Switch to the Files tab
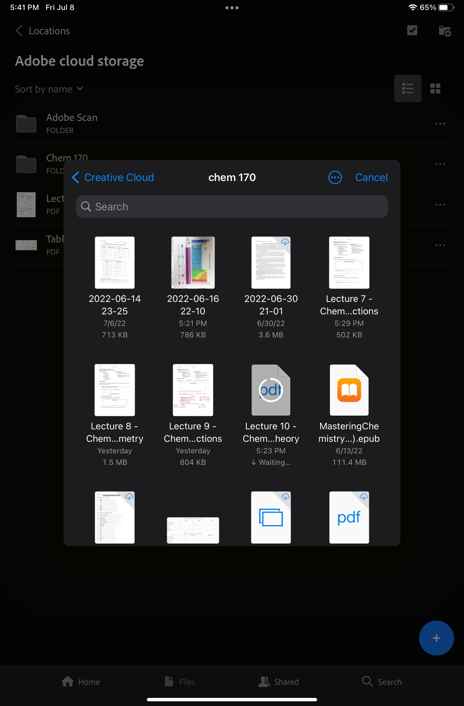 click(x=180, y=682)
